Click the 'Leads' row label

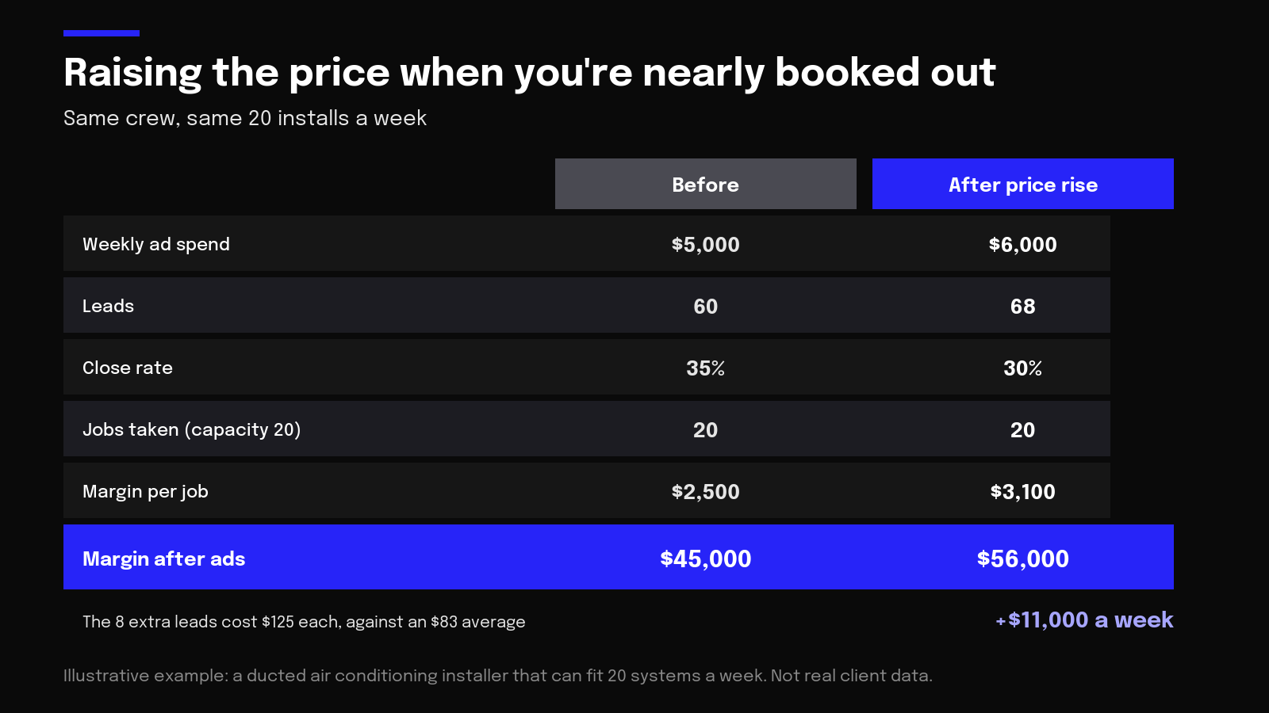[108, 306]
